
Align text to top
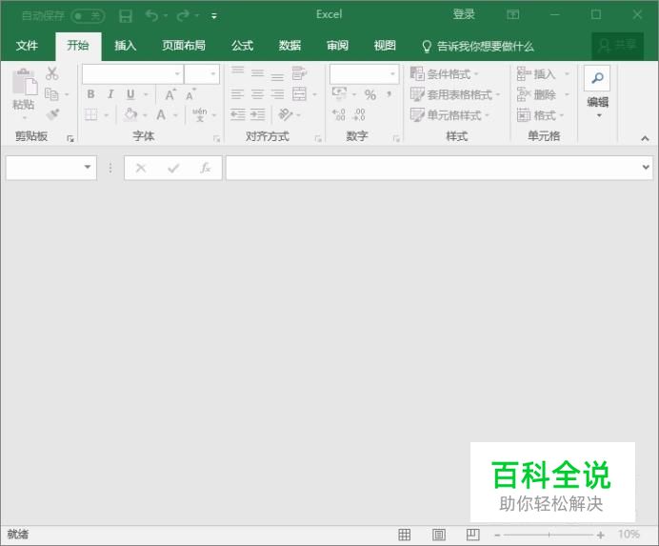[x=237, y=71]
